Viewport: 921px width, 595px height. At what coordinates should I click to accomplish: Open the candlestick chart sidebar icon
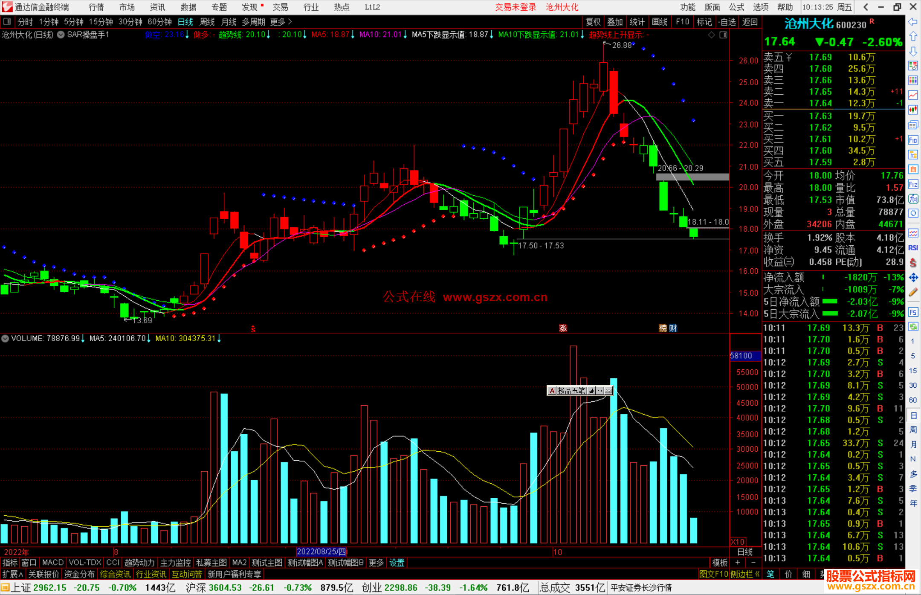[913, 110]
